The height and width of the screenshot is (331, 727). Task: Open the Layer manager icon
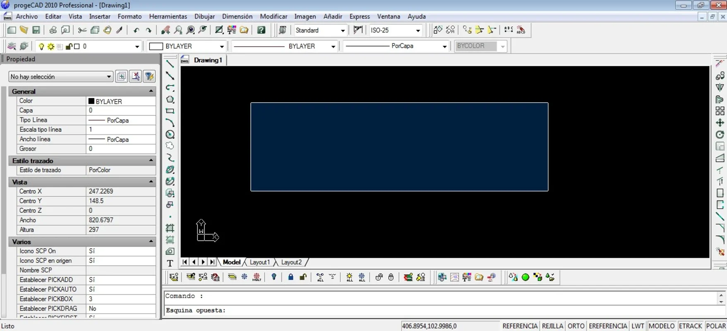(12, 46)
